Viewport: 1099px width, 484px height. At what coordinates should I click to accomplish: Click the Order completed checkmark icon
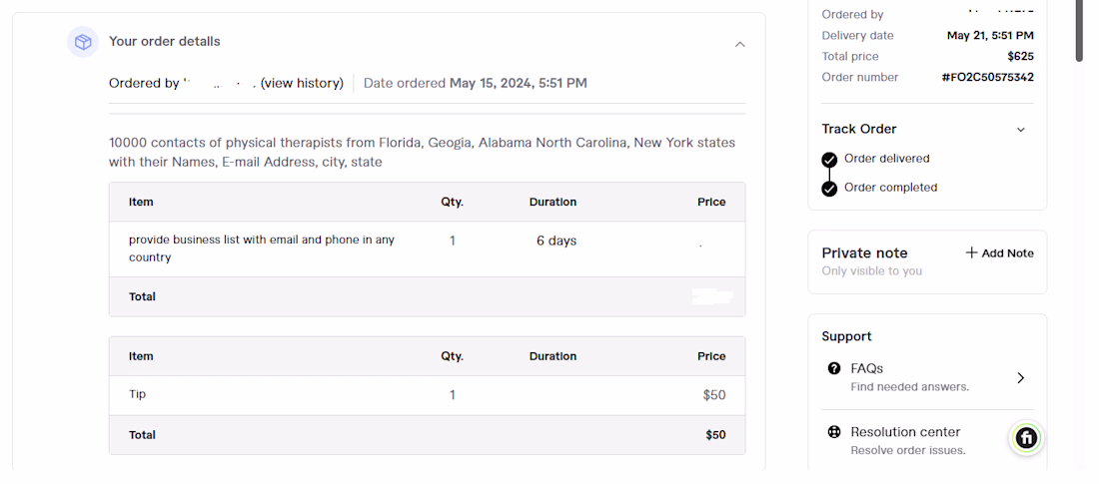[x=829, y=190]
